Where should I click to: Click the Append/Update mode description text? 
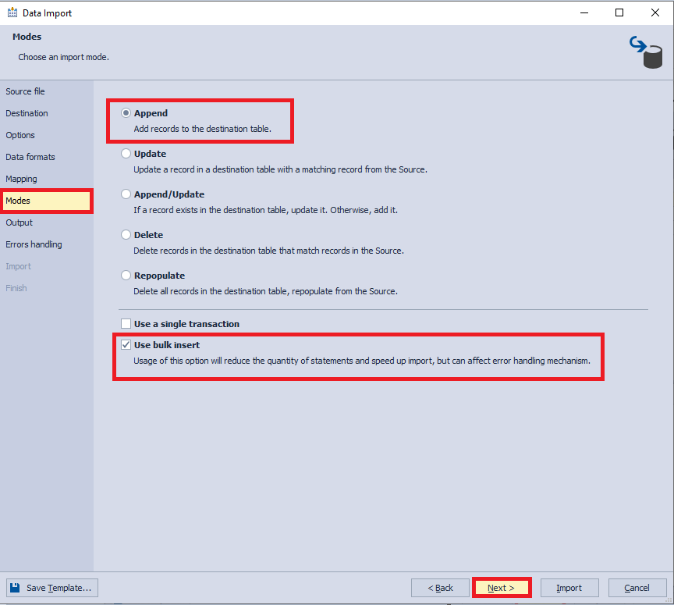click(266, 210)
